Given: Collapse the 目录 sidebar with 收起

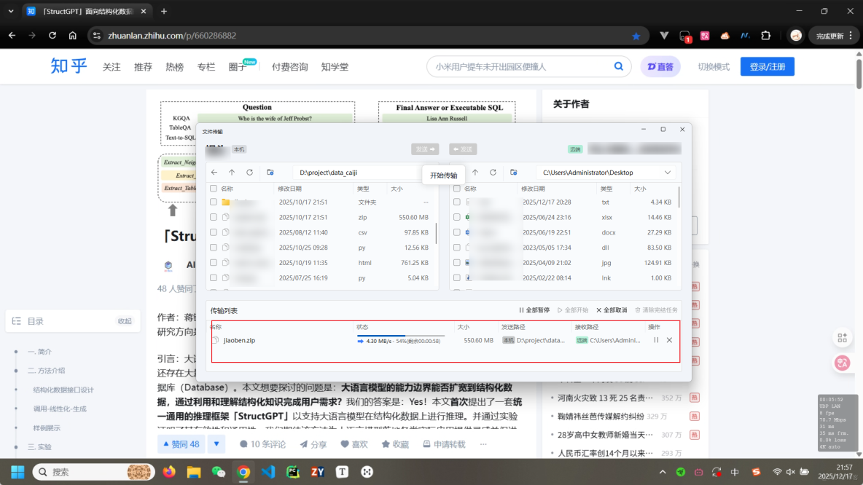Looking at the screenshot, I should coord(124,320).
